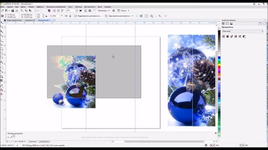Click the Full-screen preview icon
Screen dimensions: 268x150
click(x=80, y=10)
